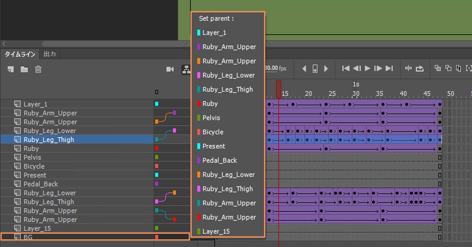Click the new layer icon

[x=11, y=69]
